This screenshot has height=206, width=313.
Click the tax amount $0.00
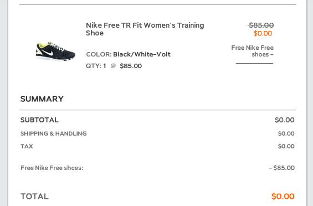pos(286,146)
